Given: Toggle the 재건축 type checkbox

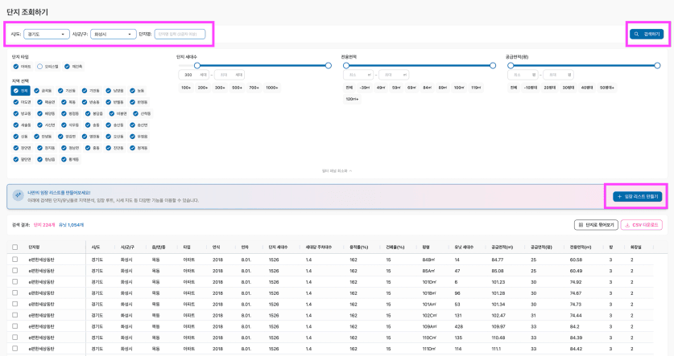Looking at the screenshot, I should pos(68,67).
